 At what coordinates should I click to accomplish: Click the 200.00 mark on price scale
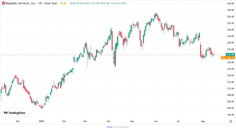pos(230,108)
